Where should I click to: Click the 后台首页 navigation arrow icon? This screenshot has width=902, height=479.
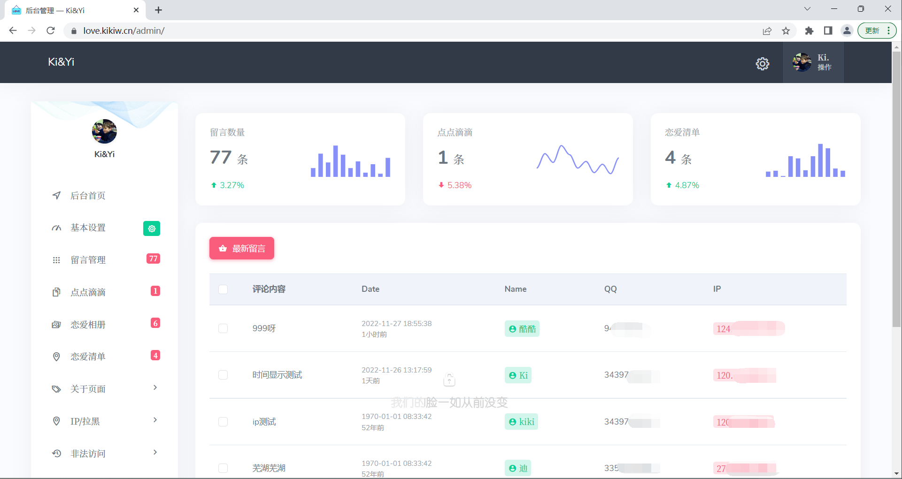(x=56, y=196)
